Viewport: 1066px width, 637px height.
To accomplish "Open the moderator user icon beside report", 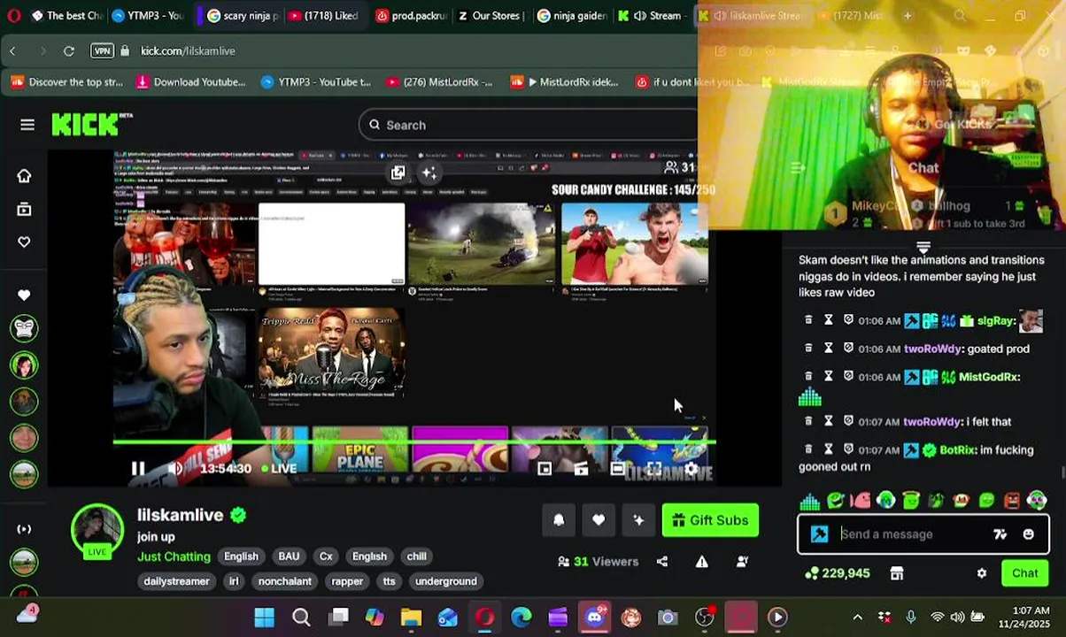I will click(742, 562).
